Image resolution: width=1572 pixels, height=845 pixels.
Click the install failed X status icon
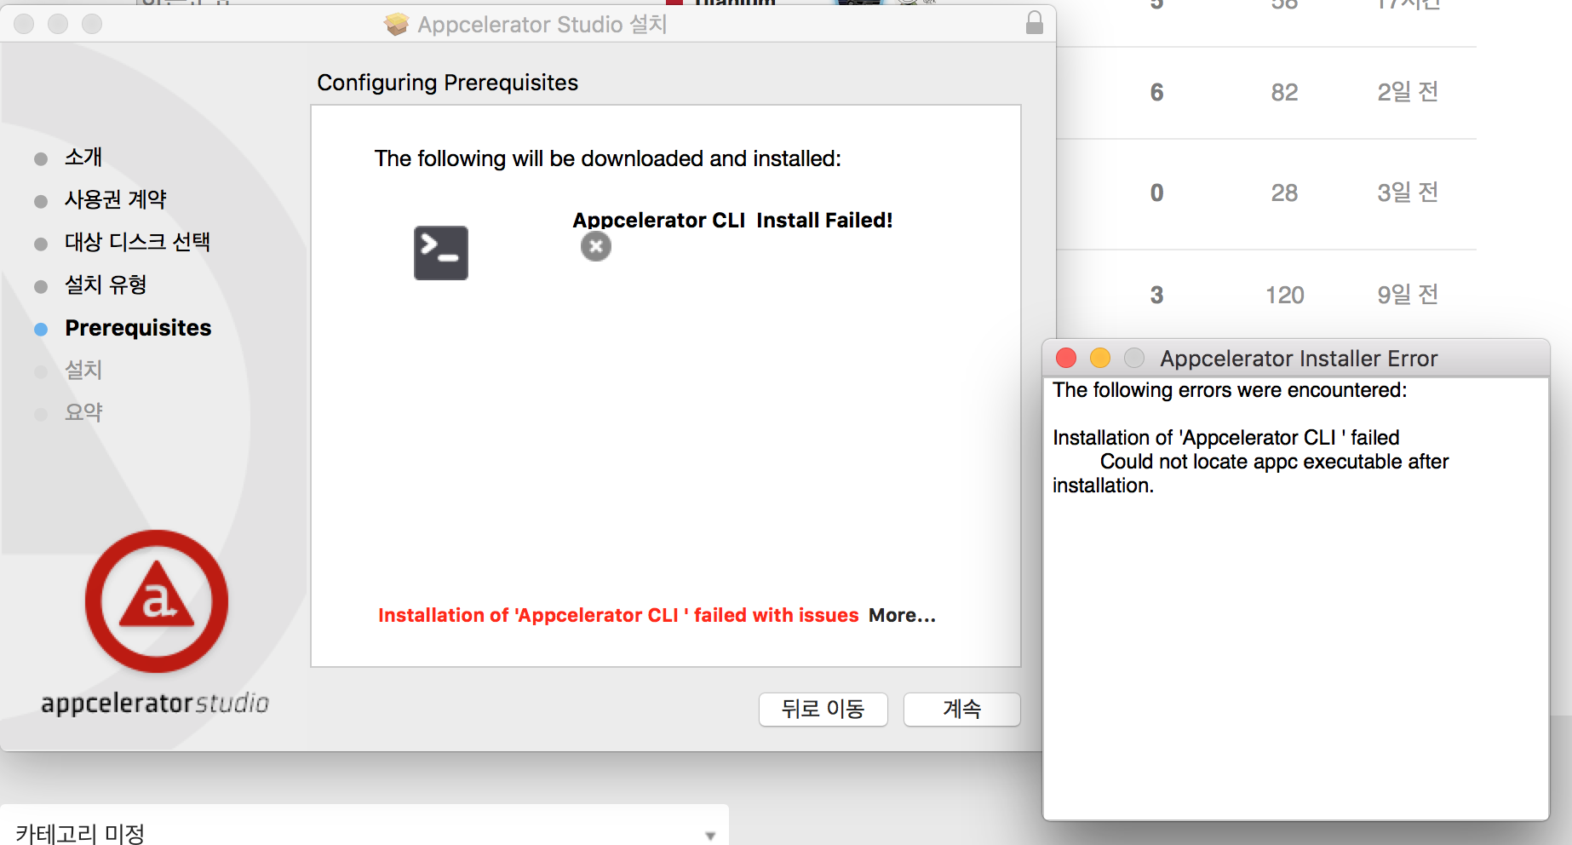596,247
